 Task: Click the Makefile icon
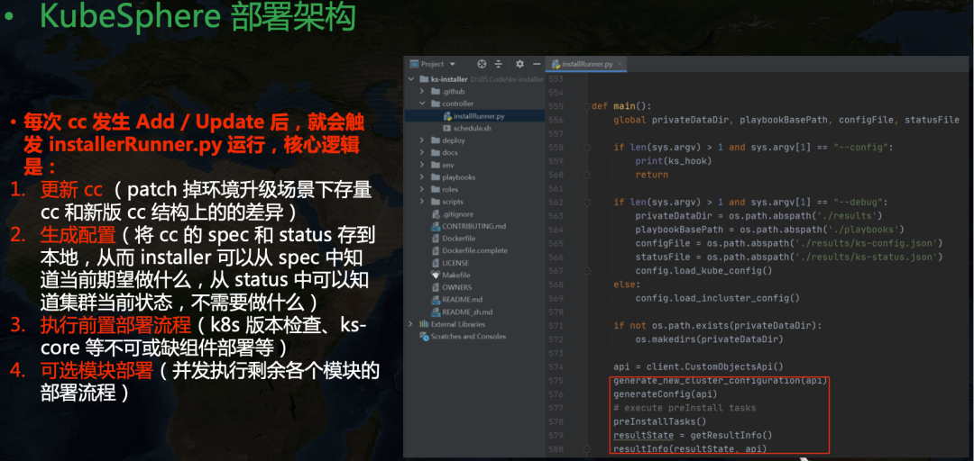coord(436,275)
